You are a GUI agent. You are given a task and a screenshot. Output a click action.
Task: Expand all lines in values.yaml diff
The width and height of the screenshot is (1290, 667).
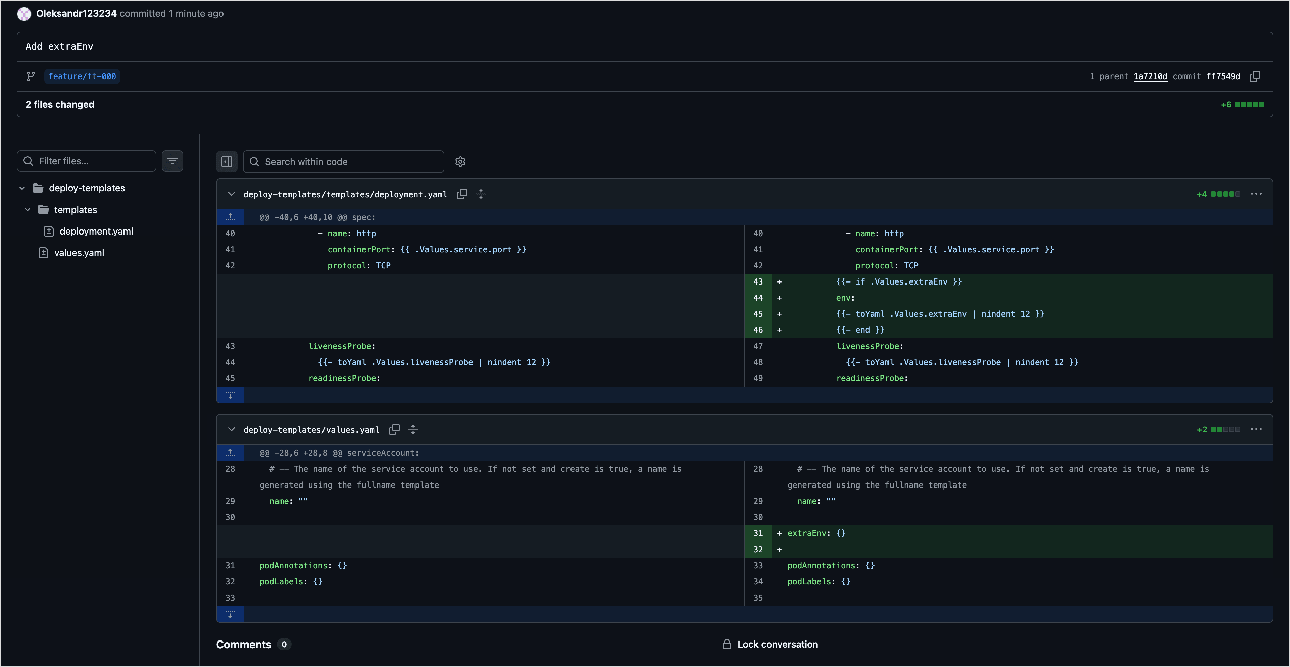point(413,430)
